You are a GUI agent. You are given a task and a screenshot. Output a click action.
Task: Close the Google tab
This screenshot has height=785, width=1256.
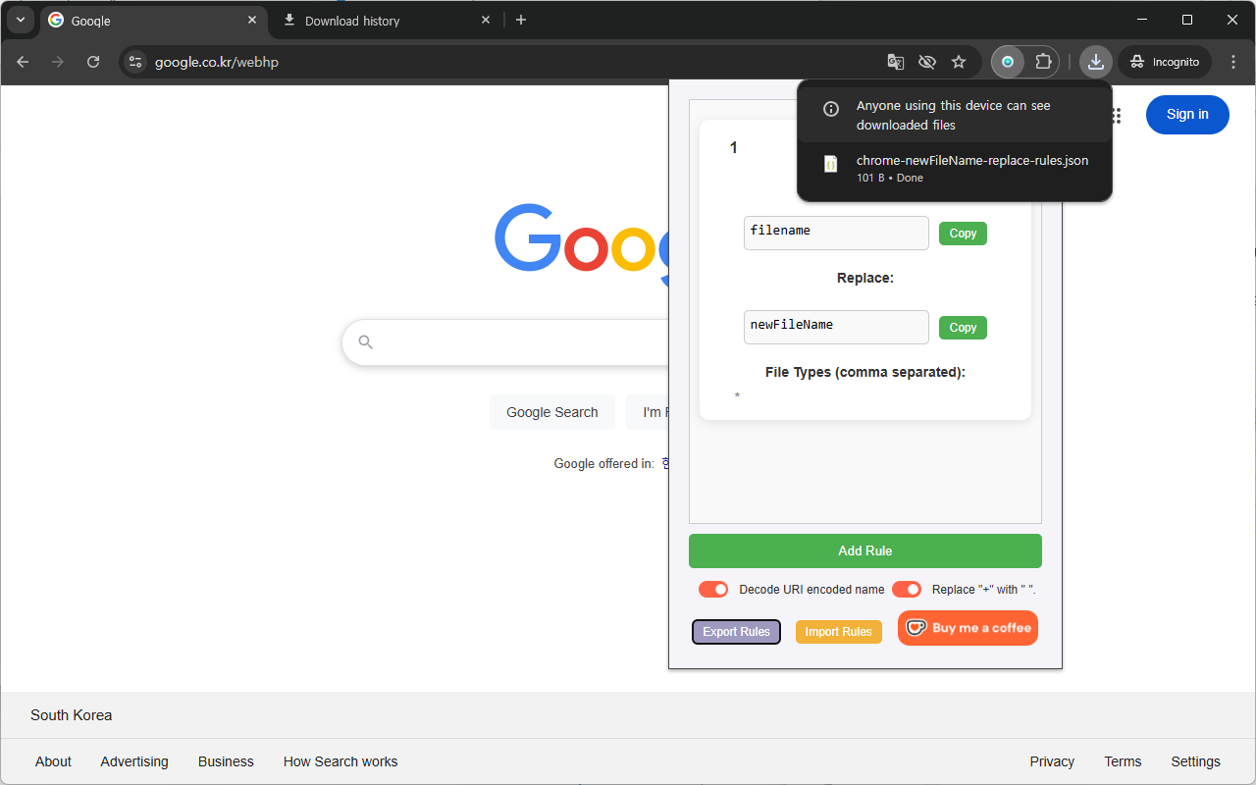tap(252, 20)
